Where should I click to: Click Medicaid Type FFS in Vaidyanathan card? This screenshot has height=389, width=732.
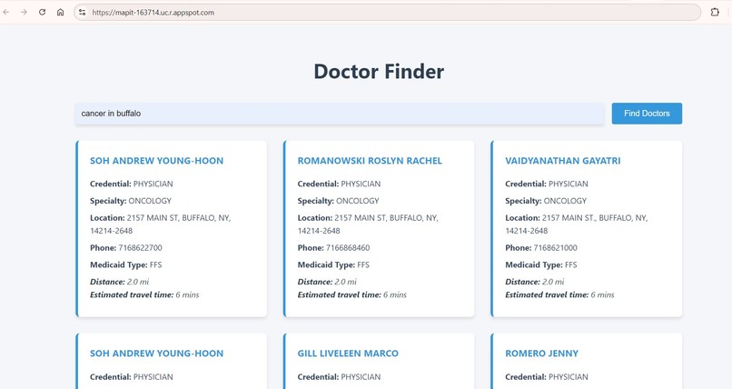click(541, 264)
